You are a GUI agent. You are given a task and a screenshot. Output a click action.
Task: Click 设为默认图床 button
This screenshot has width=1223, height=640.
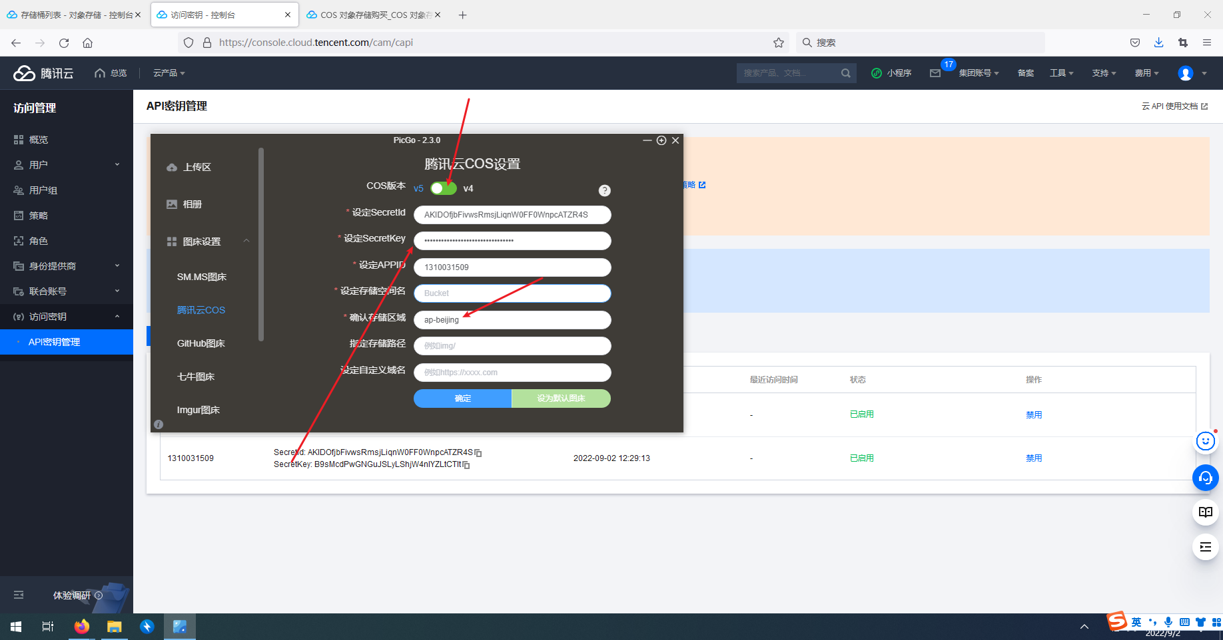click(x=562, y=399)
